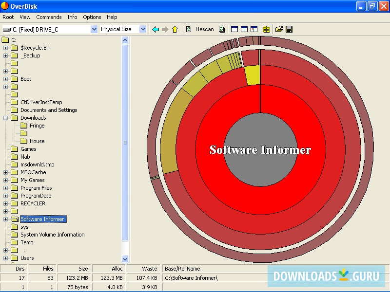390x292 pixels.
Task: Click the open folder icon in toolbar
Action: pos(279,29)
